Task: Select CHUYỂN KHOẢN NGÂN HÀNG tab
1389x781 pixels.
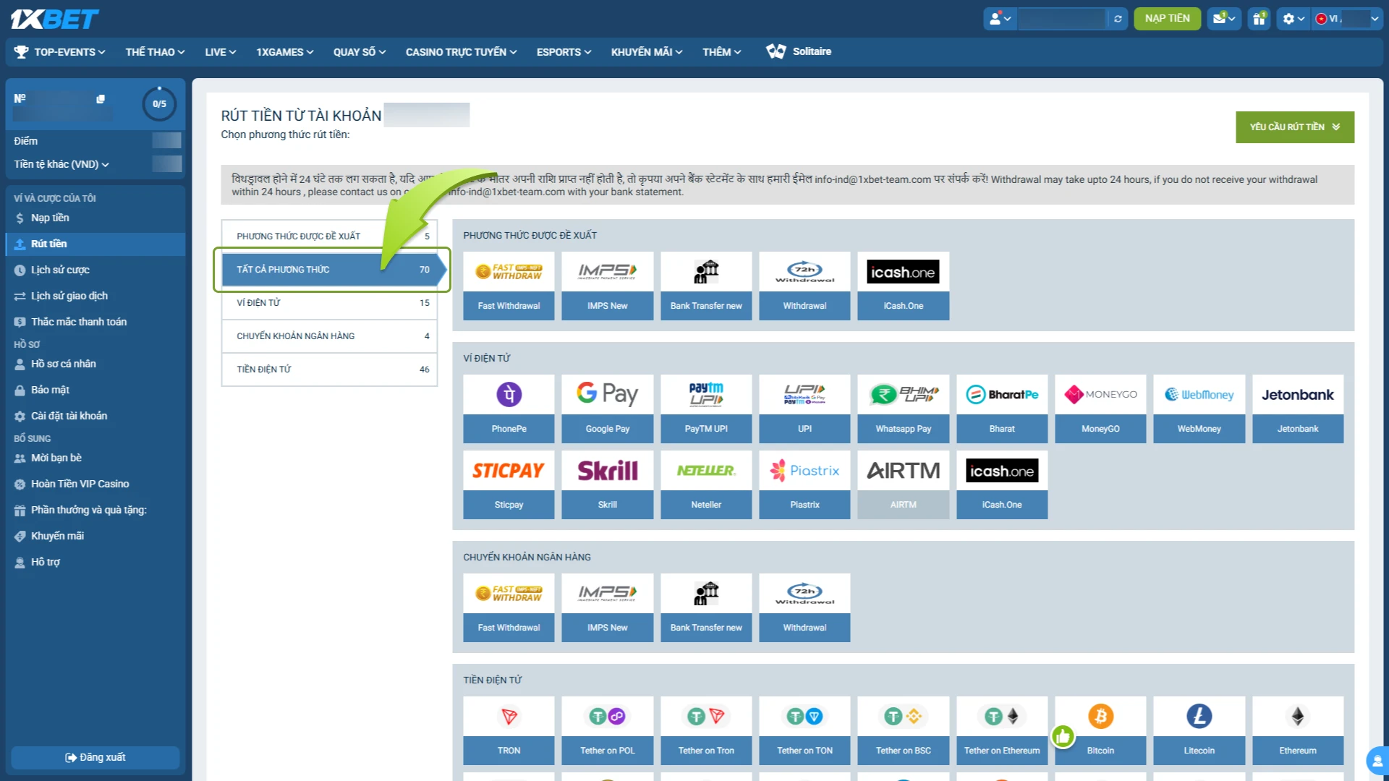Action: [329, 336]
